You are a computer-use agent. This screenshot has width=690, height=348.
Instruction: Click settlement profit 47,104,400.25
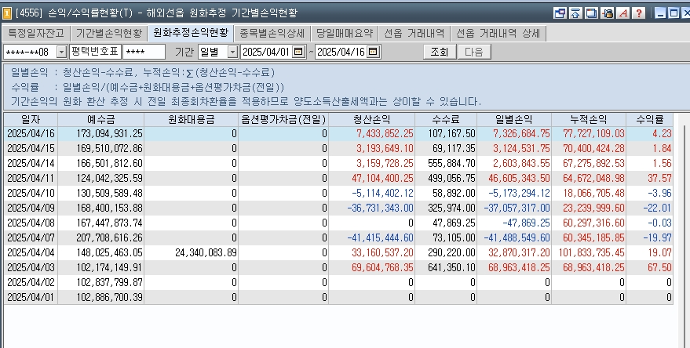point(382,179)
